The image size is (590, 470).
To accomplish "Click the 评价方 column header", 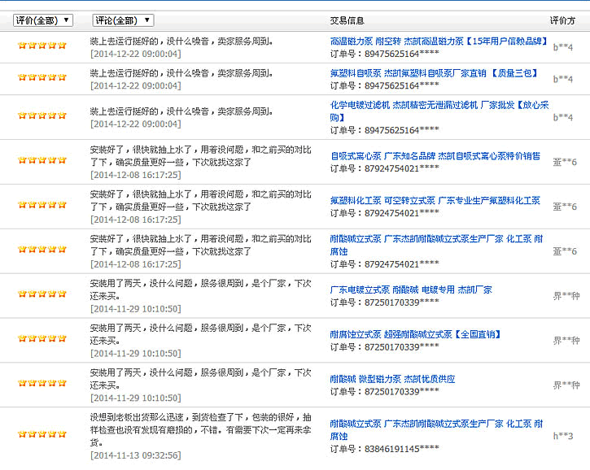I will [x=562, y=20].
